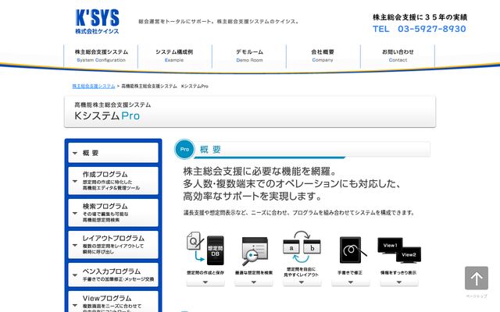This screenshot has height=312, width=500.
Task: Open the 検索プログラム sidebar section
Action: (x=113, y=213)
